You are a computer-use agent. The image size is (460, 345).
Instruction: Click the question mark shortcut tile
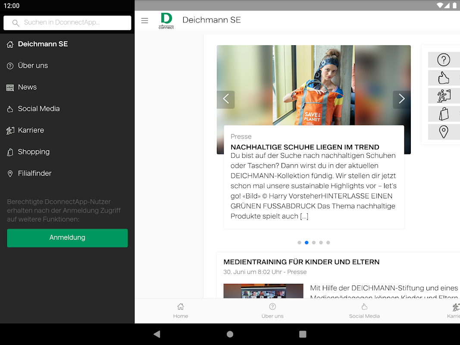coord(444,60)
